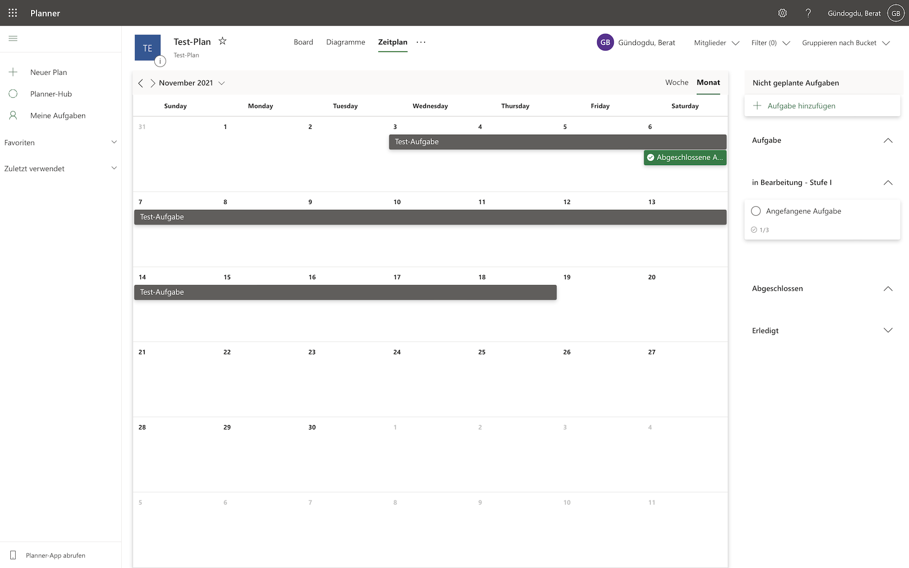Open Planner-Hub

[x=51, y=94]
